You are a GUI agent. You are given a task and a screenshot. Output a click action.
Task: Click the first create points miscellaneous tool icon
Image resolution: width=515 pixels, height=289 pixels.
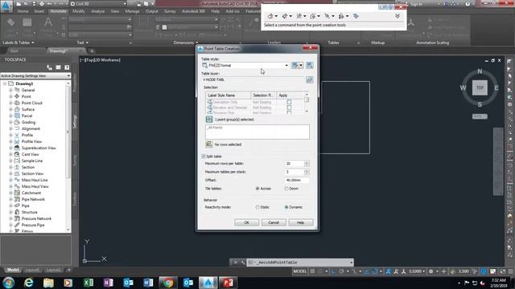(270, 16)
